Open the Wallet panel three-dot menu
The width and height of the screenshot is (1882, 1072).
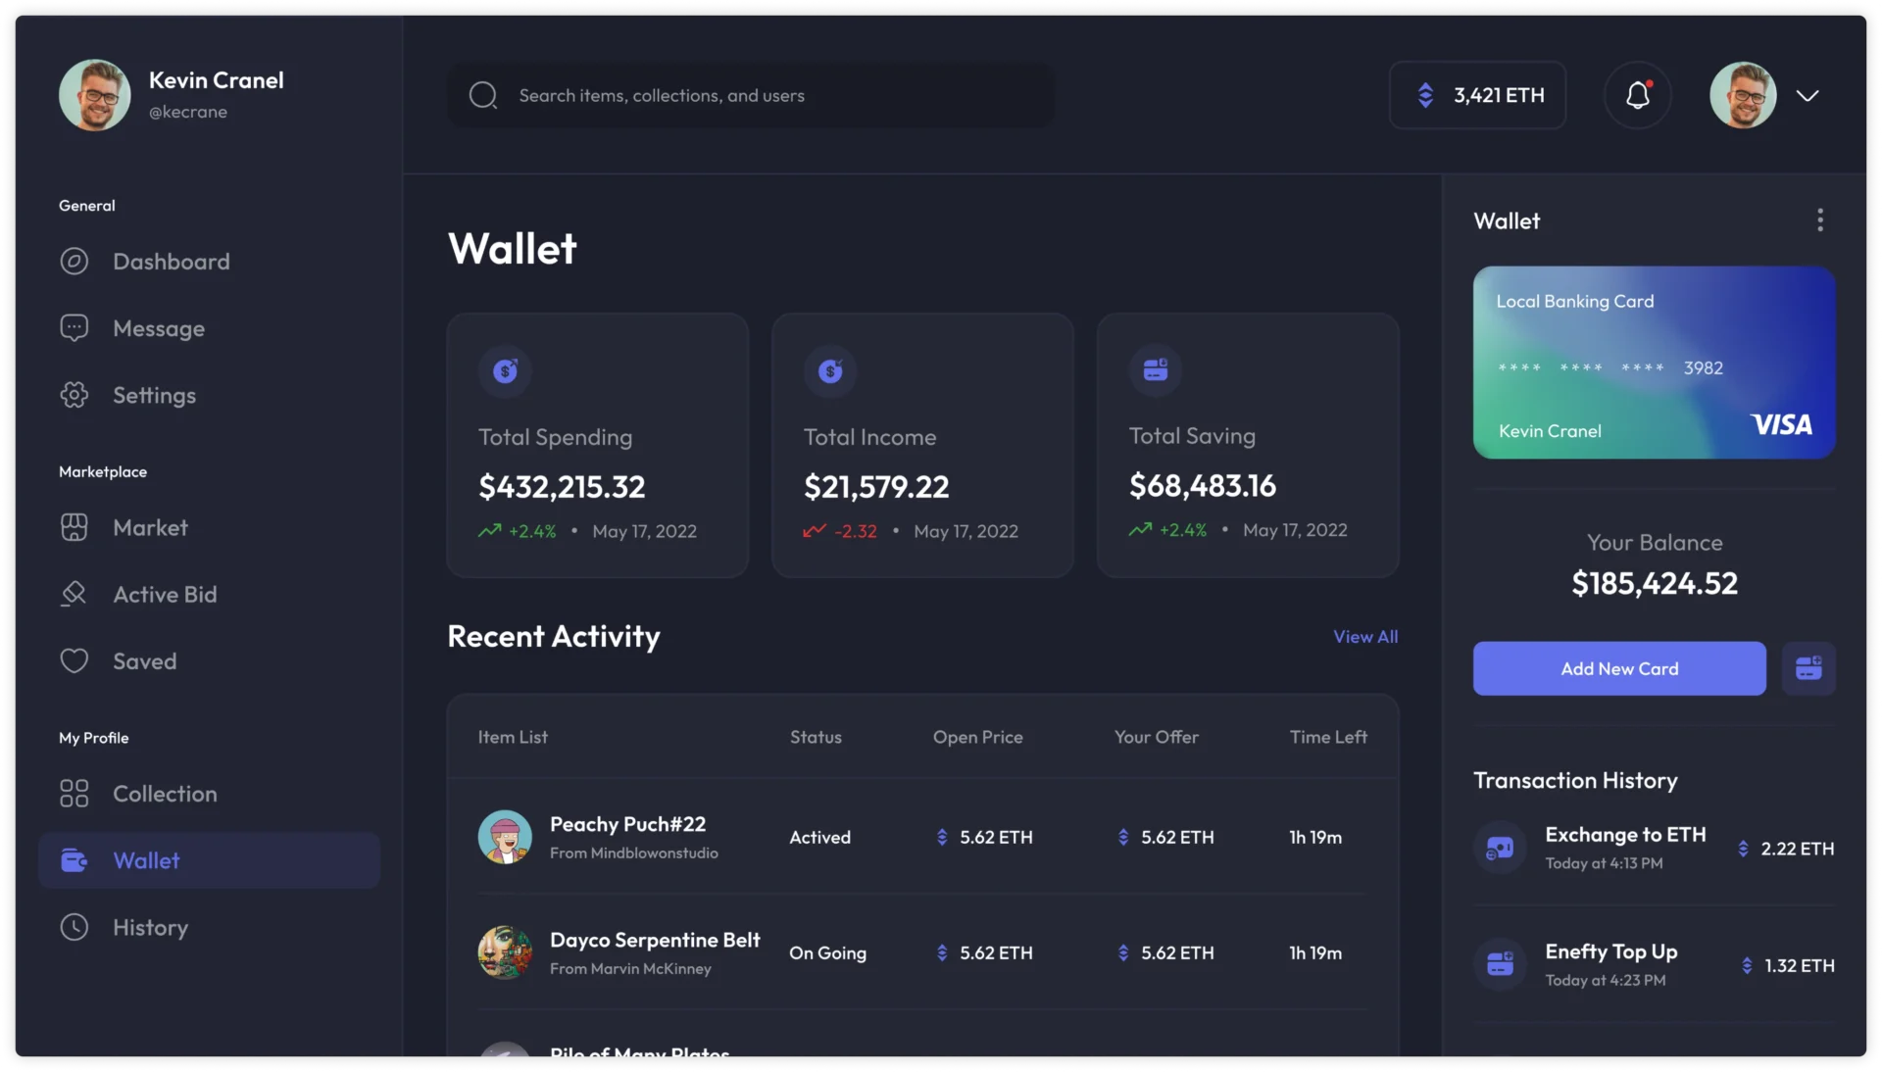point(1820,220)
